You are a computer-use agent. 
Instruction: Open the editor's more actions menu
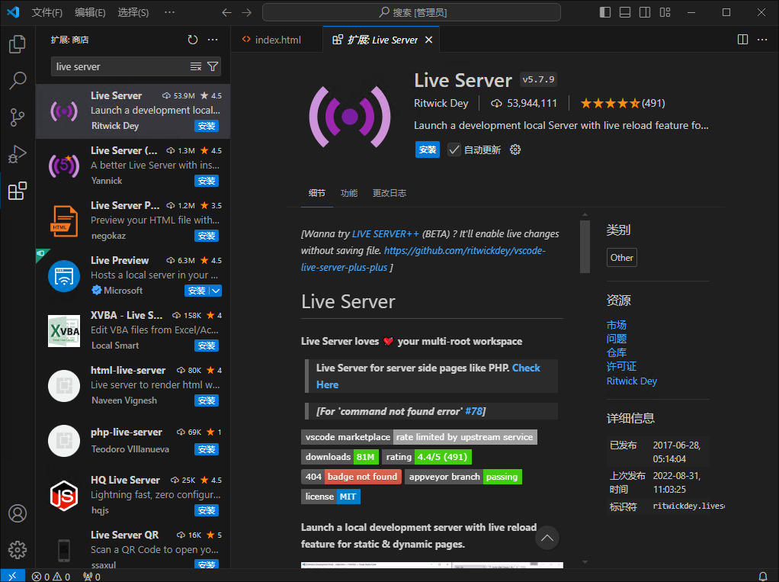(x=761, y=39)
